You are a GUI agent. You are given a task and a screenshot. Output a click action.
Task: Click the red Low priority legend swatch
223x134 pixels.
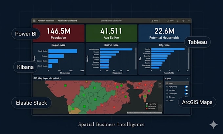(x=147, y=109)
